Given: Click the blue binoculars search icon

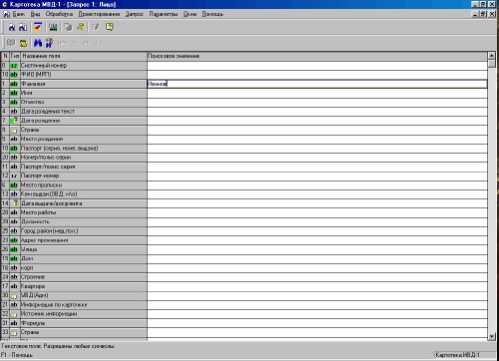Looking at the screenshot, I should 38,43.
